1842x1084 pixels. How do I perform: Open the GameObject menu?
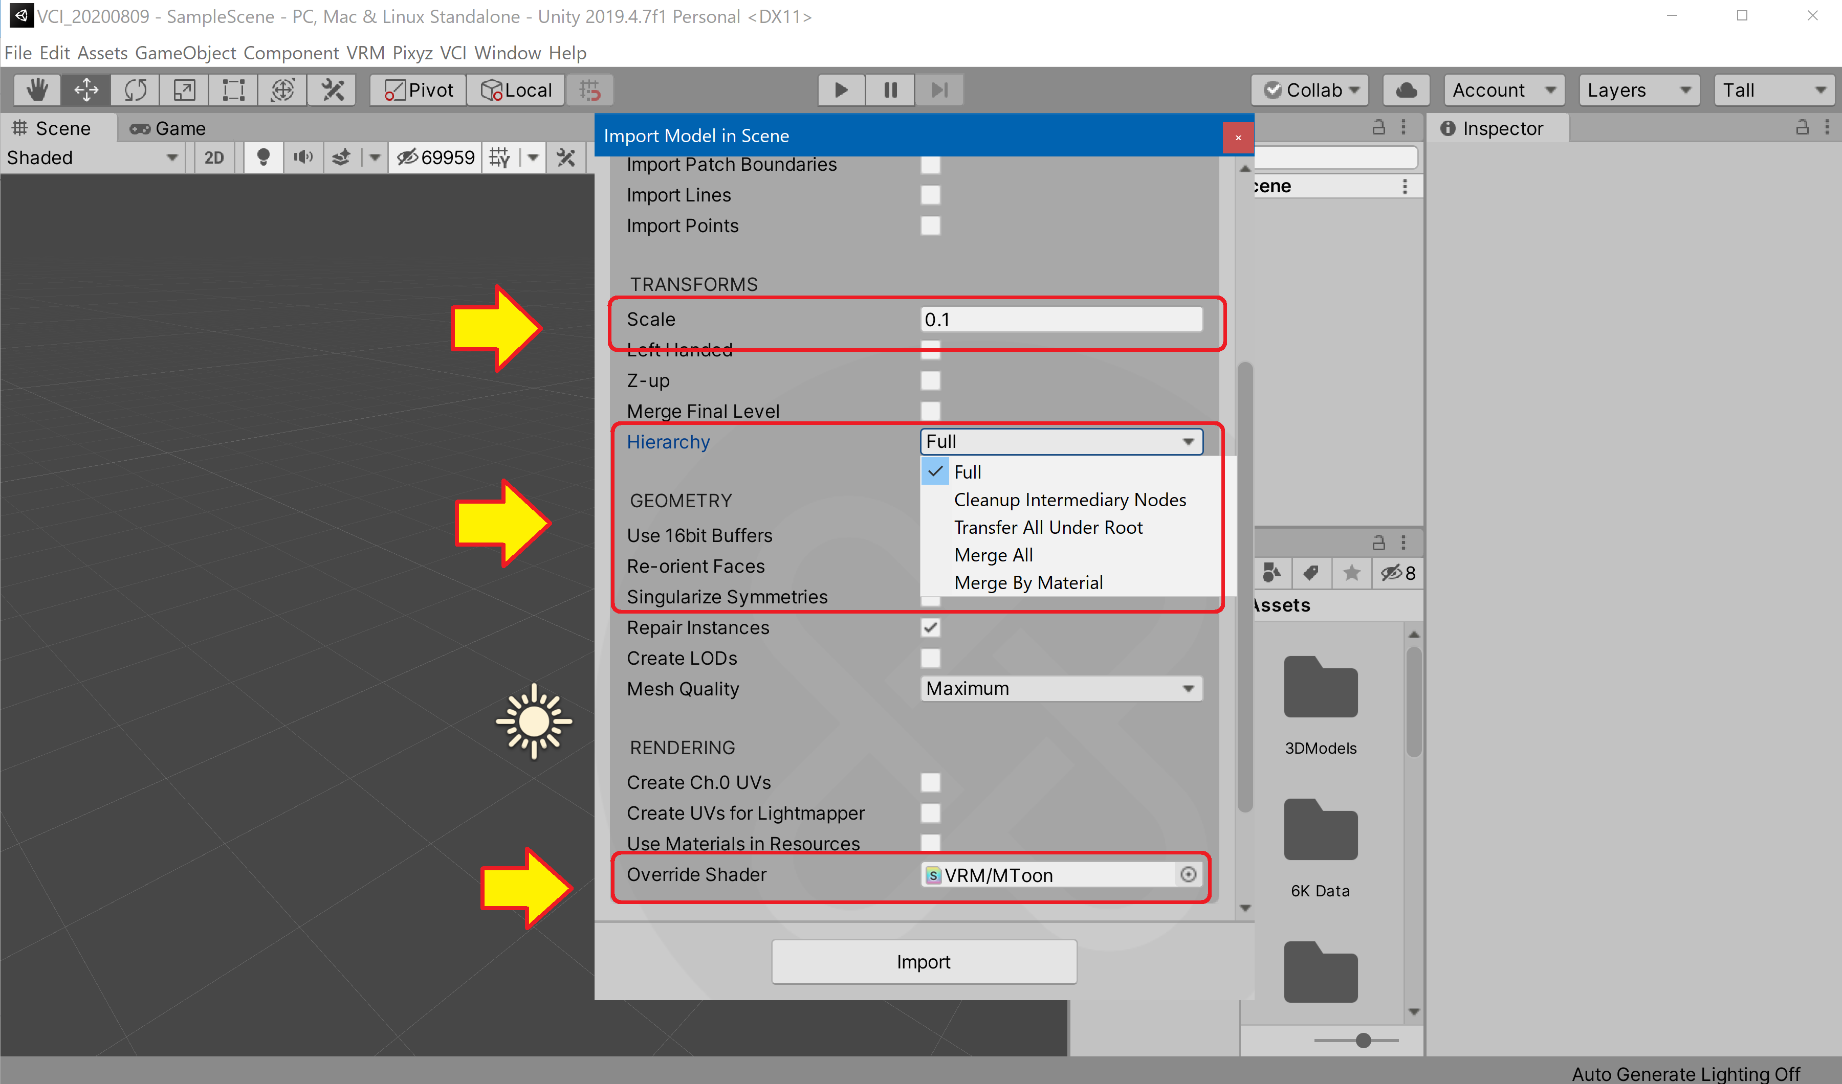(186, 53)
